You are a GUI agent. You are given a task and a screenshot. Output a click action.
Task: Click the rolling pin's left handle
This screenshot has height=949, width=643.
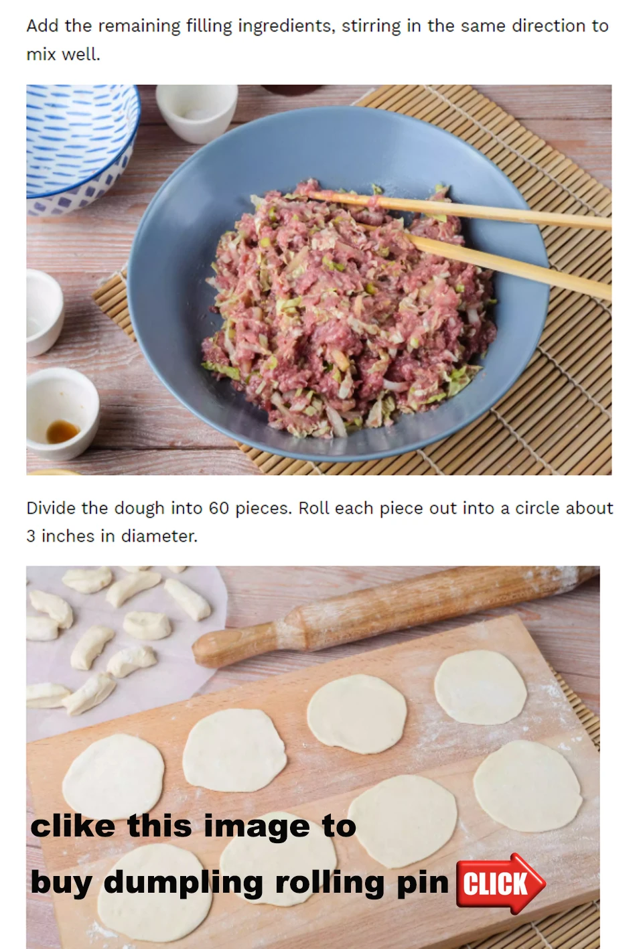pyautogui.click(x=234, y=644)
